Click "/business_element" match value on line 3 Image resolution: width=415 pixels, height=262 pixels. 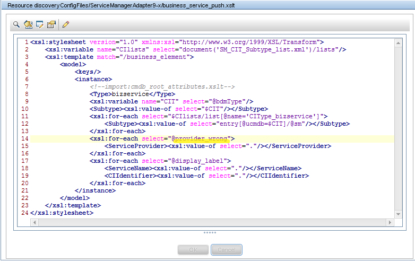coord(155,57)
